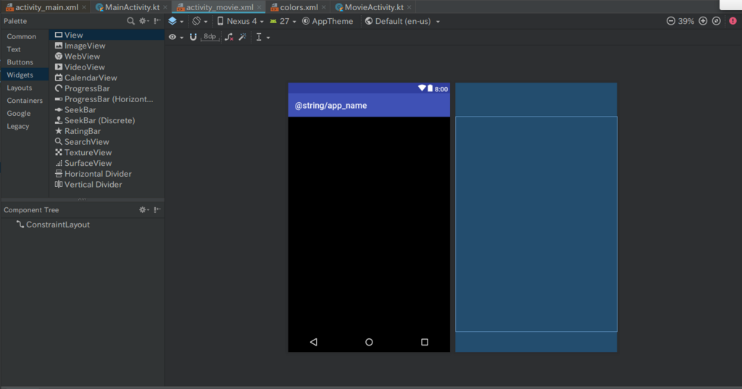Hide the Component Tree panel

(x=157, y=209)
